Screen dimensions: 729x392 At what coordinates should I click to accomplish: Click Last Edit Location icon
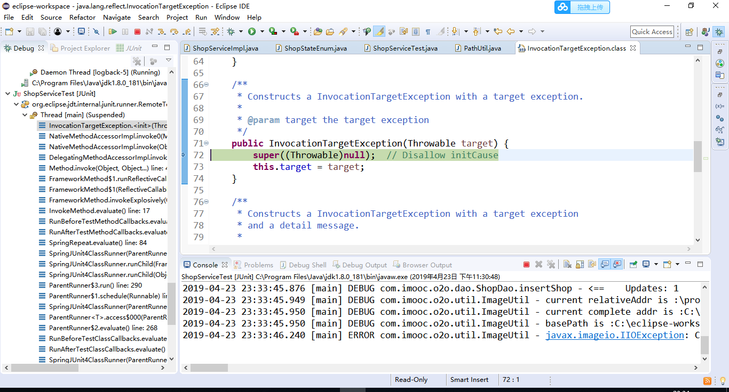pos(498,31)
